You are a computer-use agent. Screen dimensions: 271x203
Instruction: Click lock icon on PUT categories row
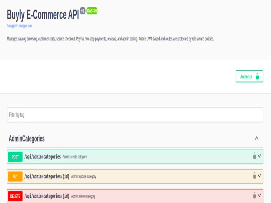pyautogui.click(x=254, y=176)
